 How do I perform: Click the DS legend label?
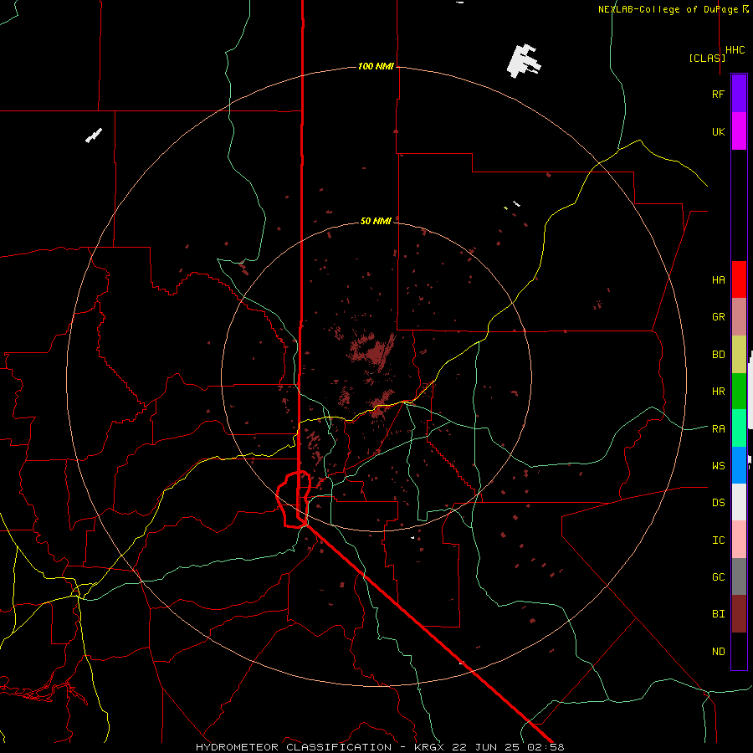[718, 503]
